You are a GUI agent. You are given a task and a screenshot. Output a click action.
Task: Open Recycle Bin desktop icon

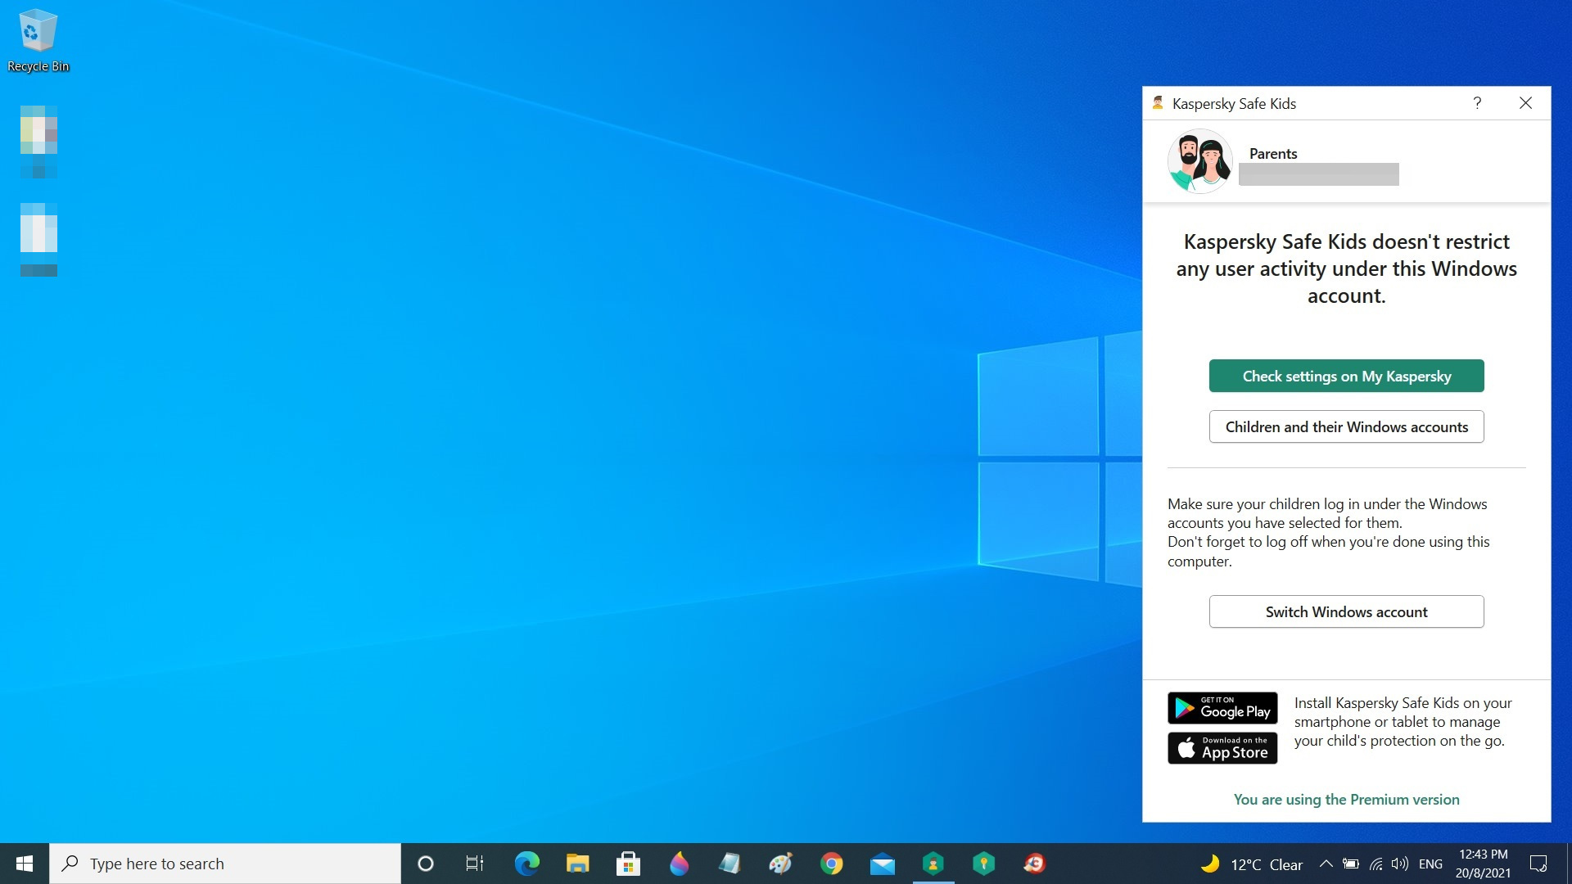pyautogui.click(x=38, y=41)
